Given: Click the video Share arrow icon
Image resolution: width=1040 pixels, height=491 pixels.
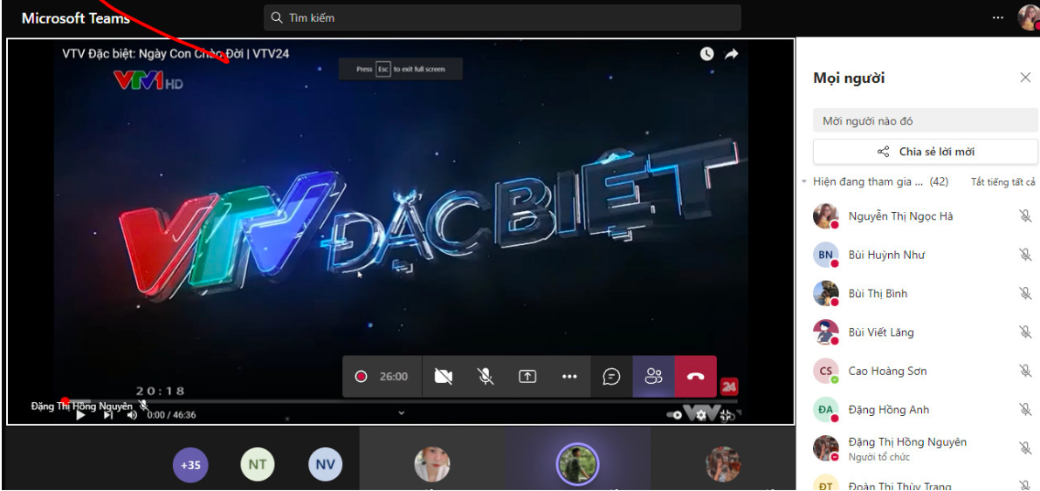Looking at the screenshot, I should (x=731, y=54).
